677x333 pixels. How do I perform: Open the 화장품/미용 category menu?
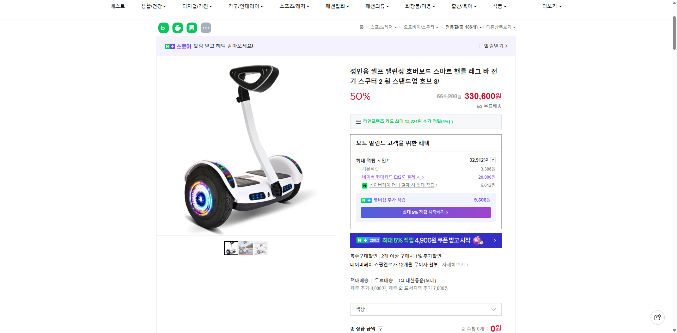(x=420, y=6)
